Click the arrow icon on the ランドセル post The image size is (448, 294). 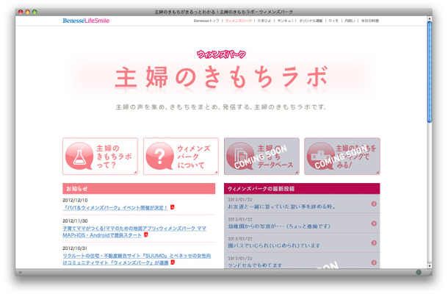(374, 262)
